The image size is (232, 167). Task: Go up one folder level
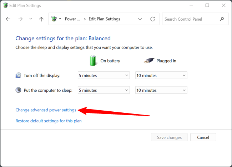41,19
